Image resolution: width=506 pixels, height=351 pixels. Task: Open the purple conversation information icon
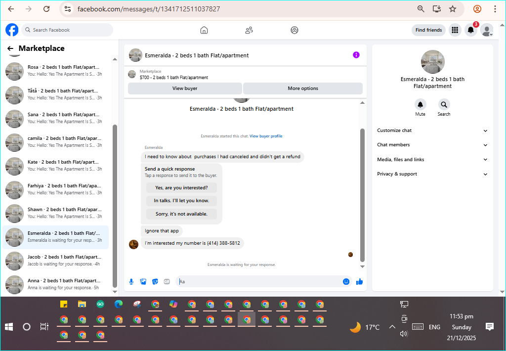(356, 55)
